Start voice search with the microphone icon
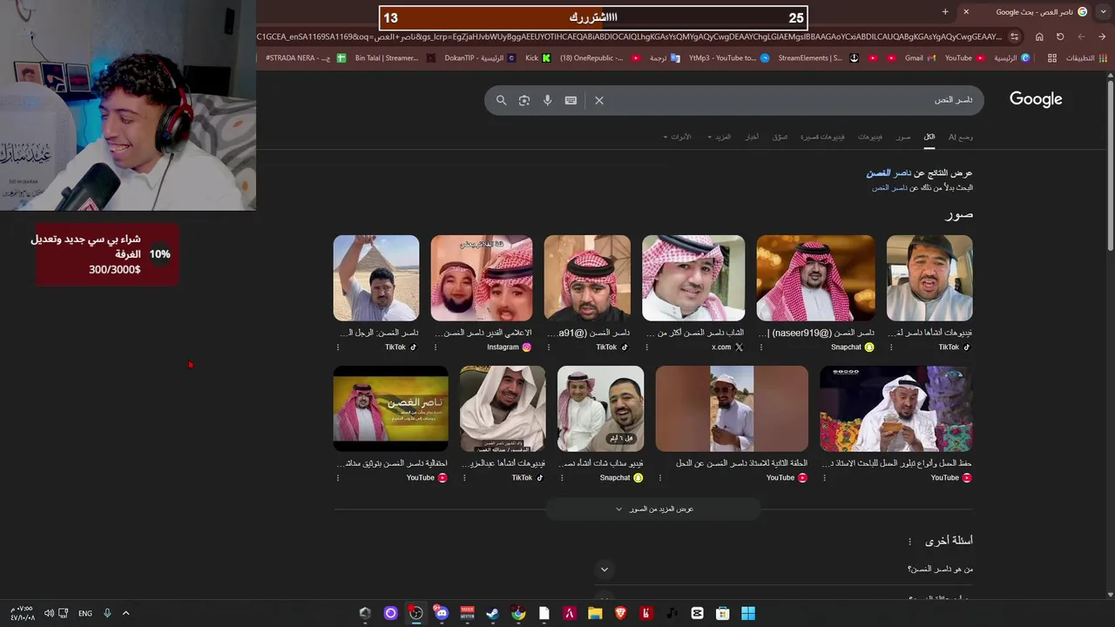 pos(547,100)
